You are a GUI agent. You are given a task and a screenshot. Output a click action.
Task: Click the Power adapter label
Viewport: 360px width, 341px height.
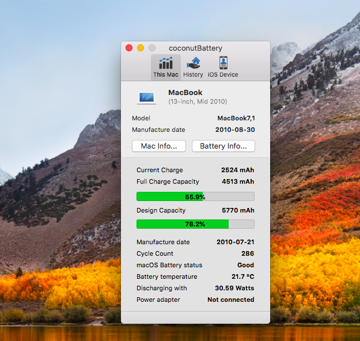[x=158, y=300]
